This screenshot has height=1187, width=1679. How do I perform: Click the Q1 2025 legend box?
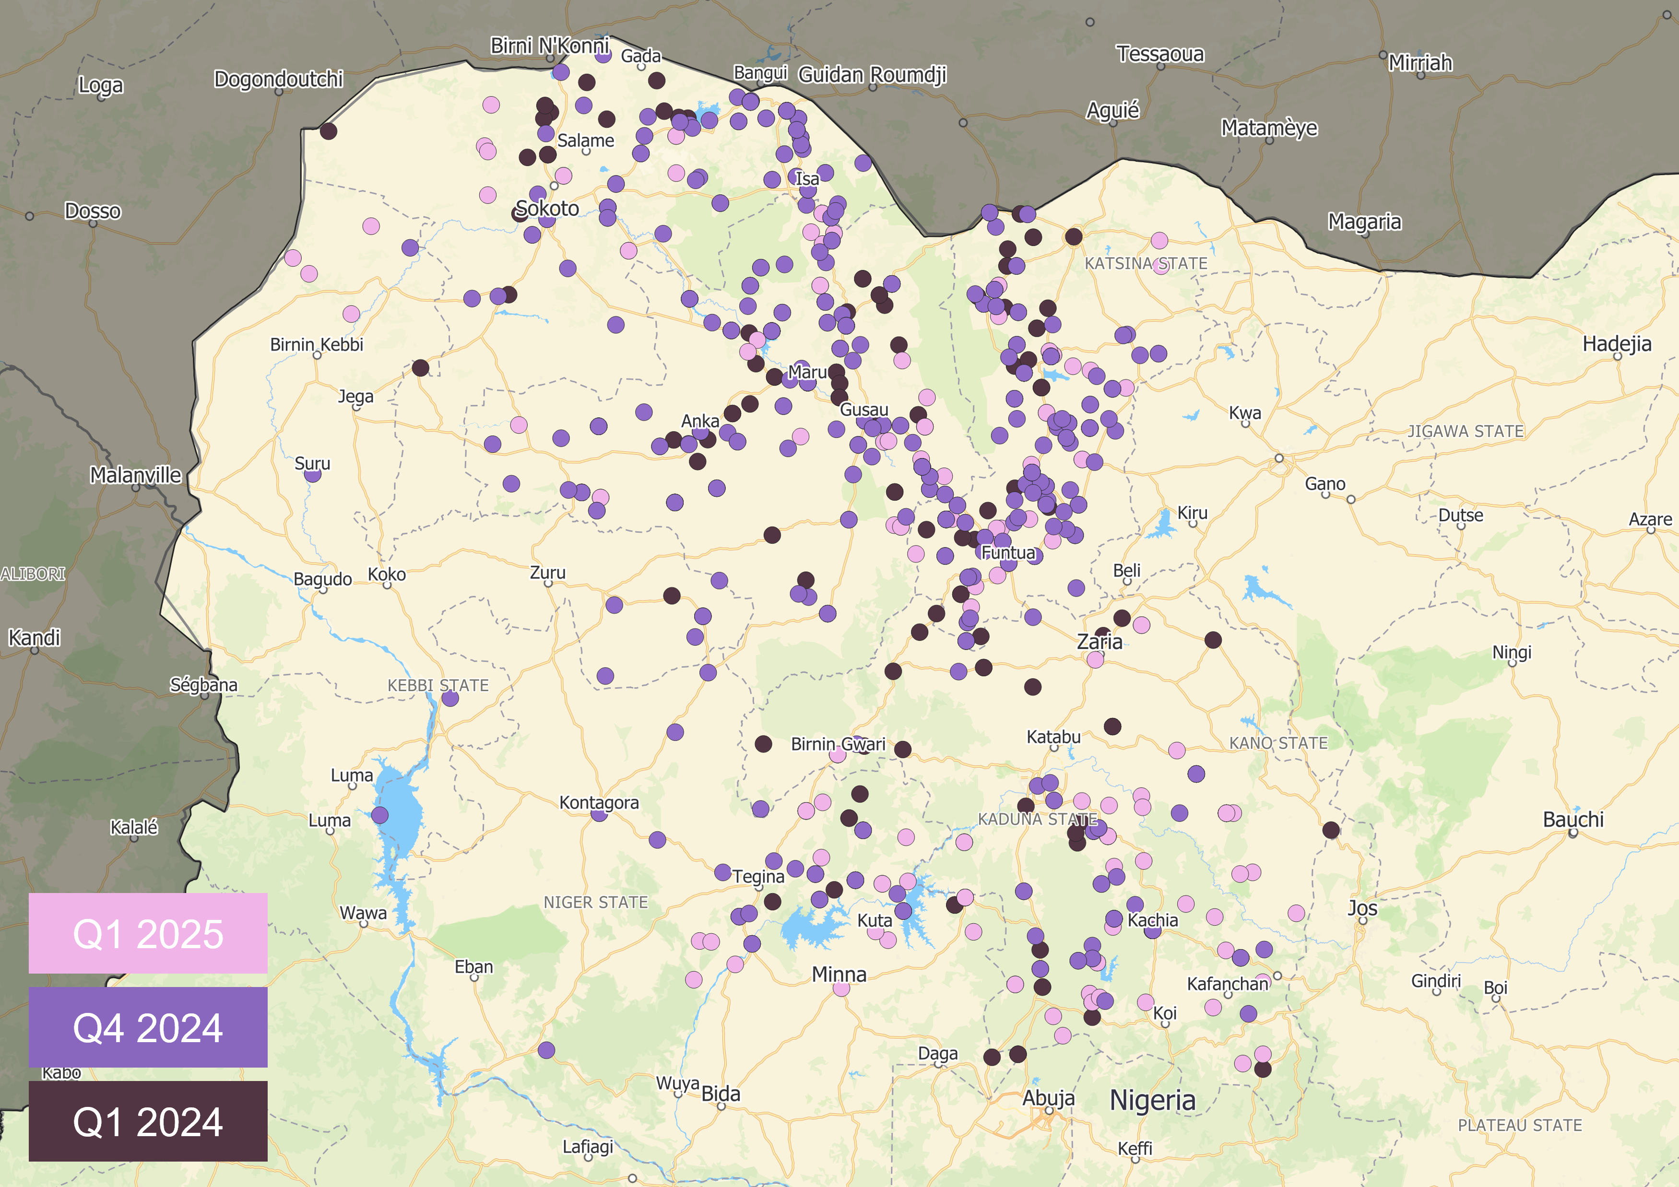tap(148, 933)
